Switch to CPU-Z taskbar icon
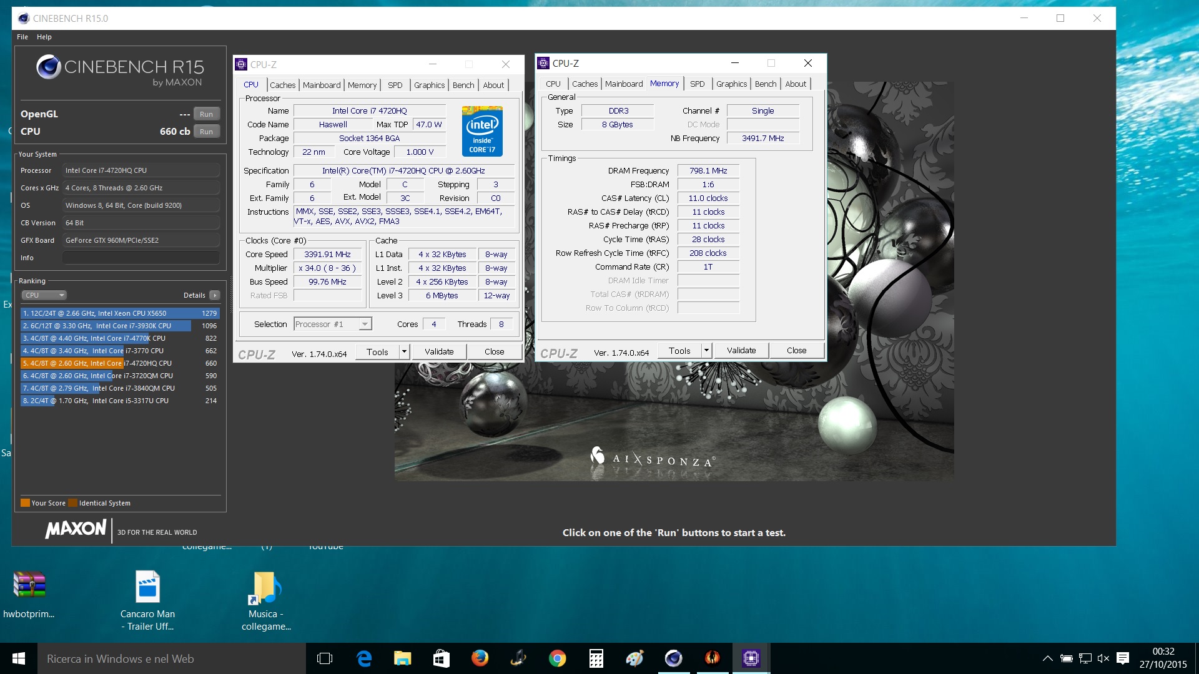This screenshot has width=1199, height=674. 751,658
